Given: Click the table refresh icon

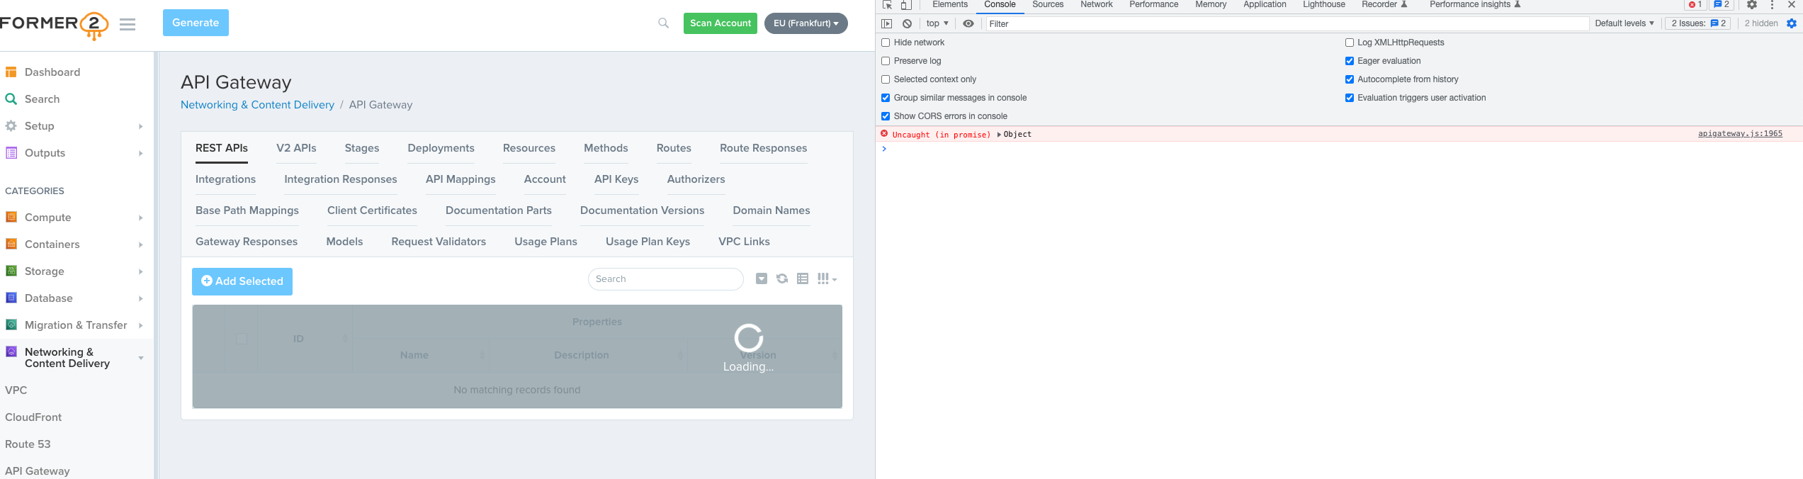Looking at the screenshot, I should coord(782,279).
